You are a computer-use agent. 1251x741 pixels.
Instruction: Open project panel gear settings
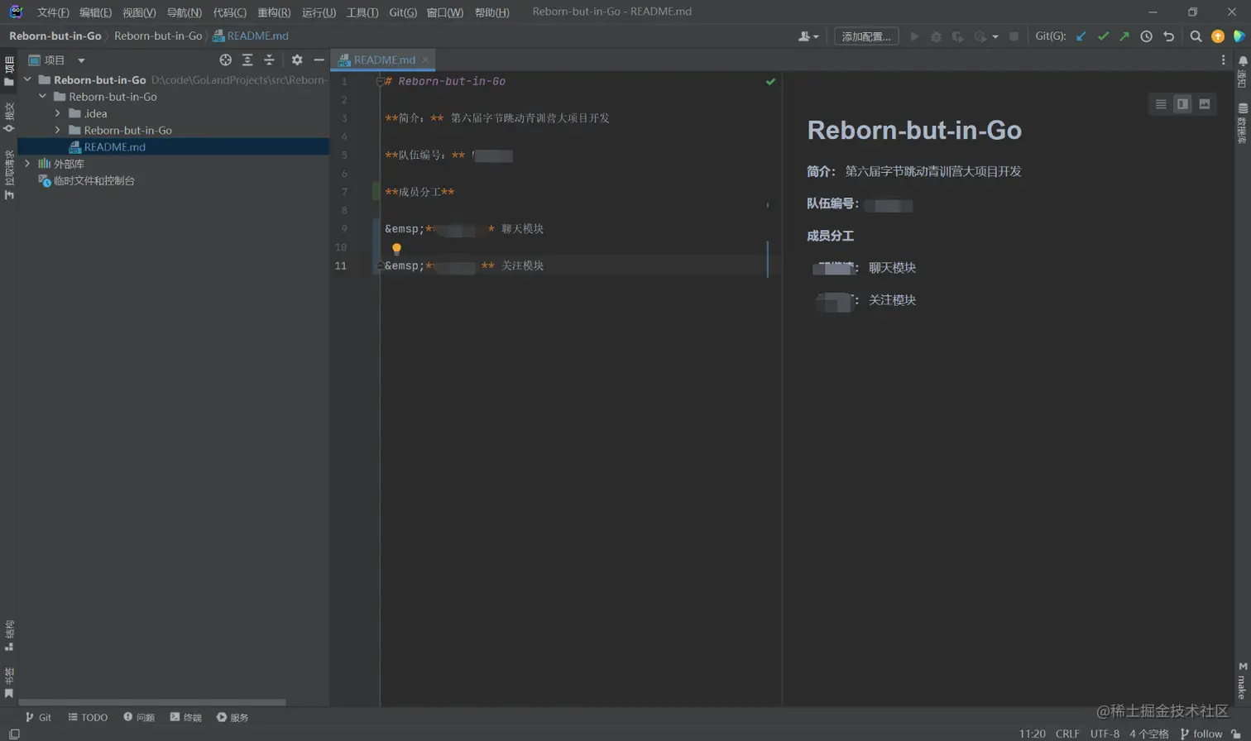click(297, 60)
